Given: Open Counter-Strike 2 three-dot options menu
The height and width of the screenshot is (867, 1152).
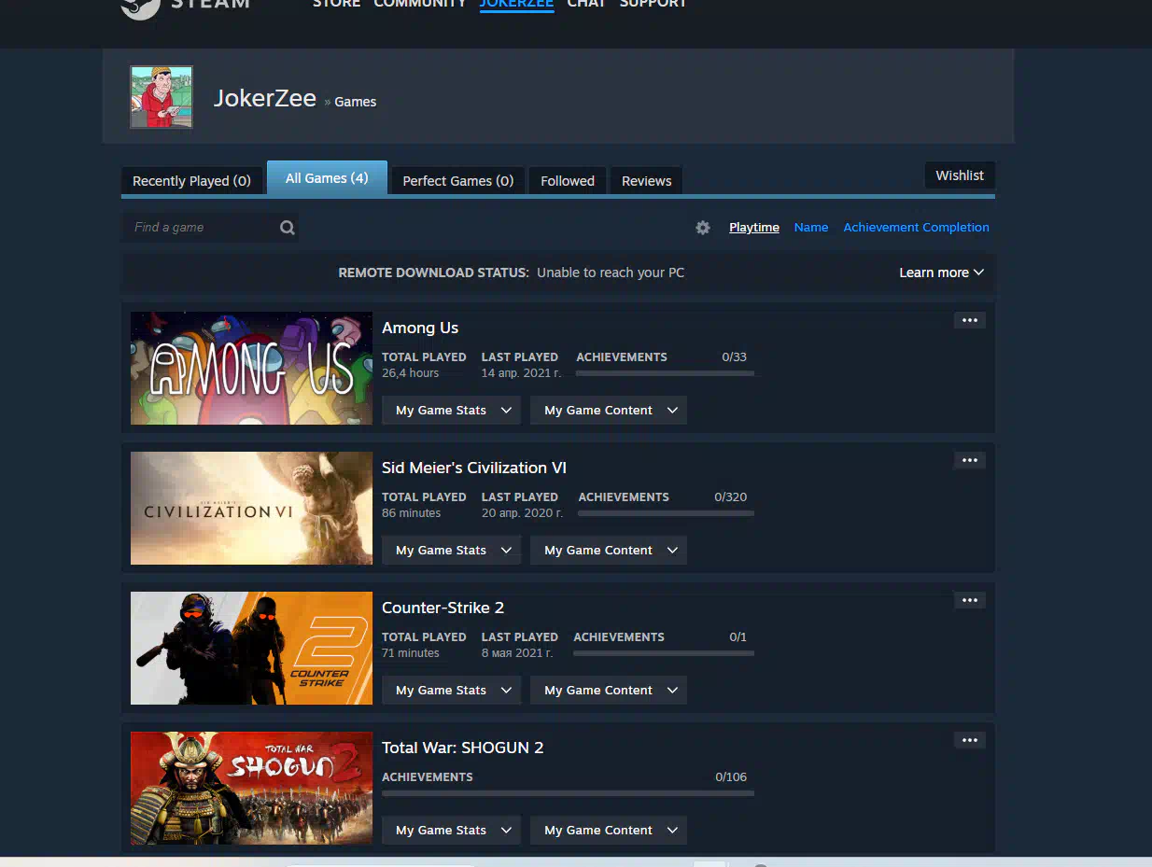Looking at the screenshot, I should [969, 600].
